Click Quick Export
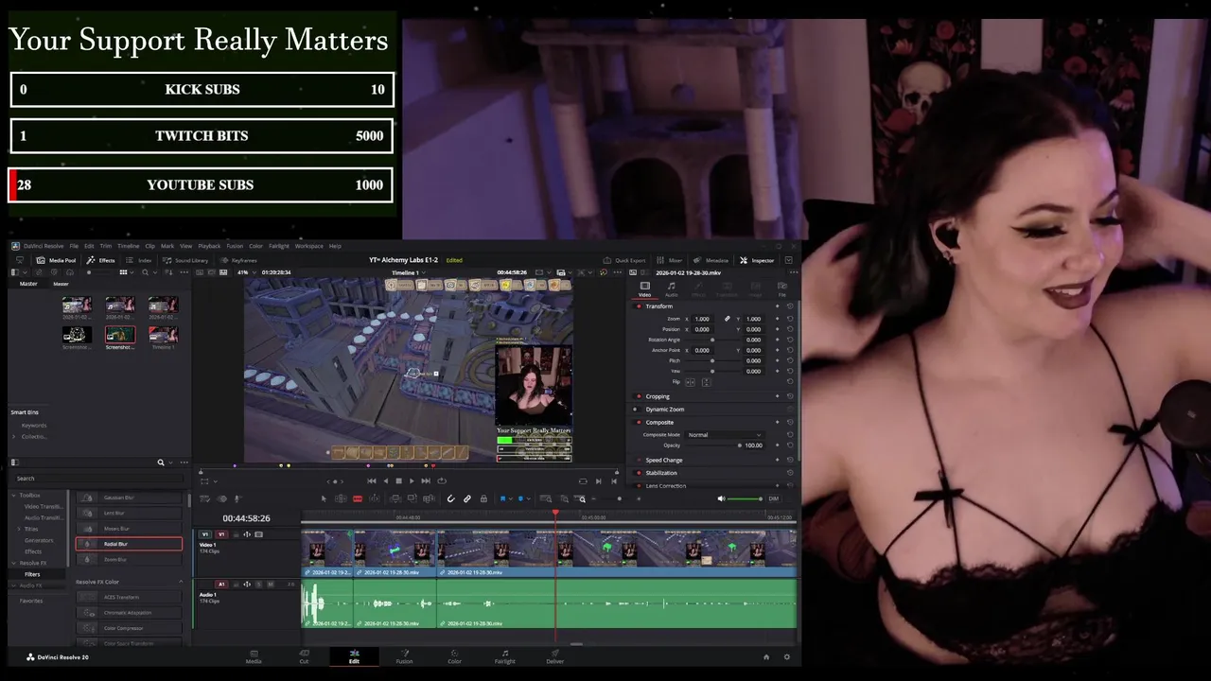1211x681 pixels. pyautogui.click(x=625, y=260)
